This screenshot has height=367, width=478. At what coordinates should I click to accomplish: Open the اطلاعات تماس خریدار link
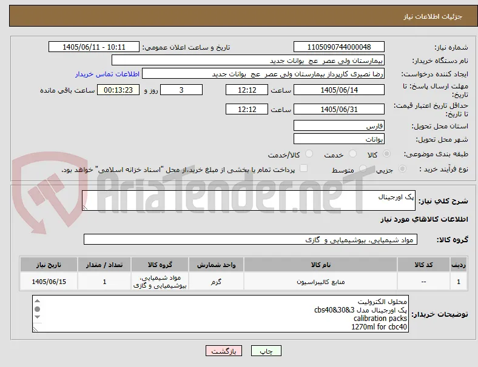[107, 74]
